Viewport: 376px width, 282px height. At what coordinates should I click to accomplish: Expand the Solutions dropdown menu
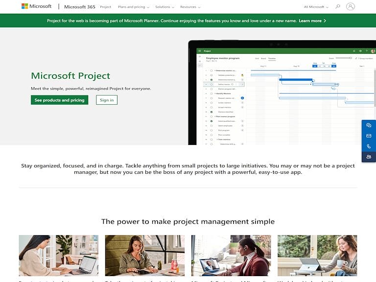coord(165,7)
